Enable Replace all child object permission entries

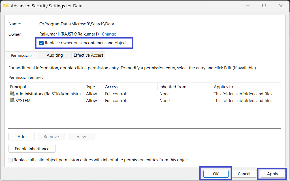point(10,160)
